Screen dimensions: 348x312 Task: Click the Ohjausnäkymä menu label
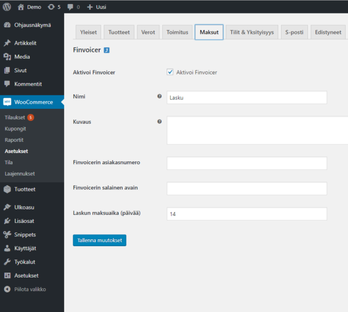point(33,25)
